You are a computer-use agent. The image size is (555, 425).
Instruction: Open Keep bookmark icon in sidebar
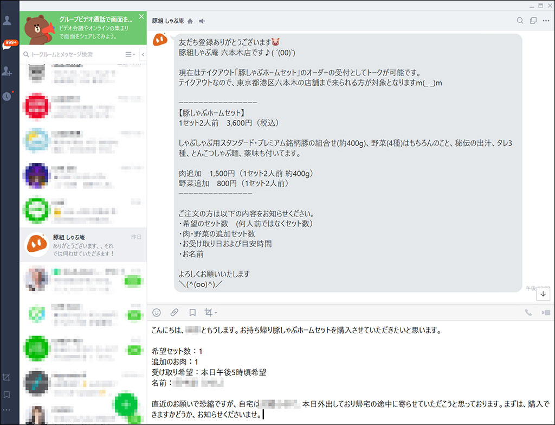[7, 395]
